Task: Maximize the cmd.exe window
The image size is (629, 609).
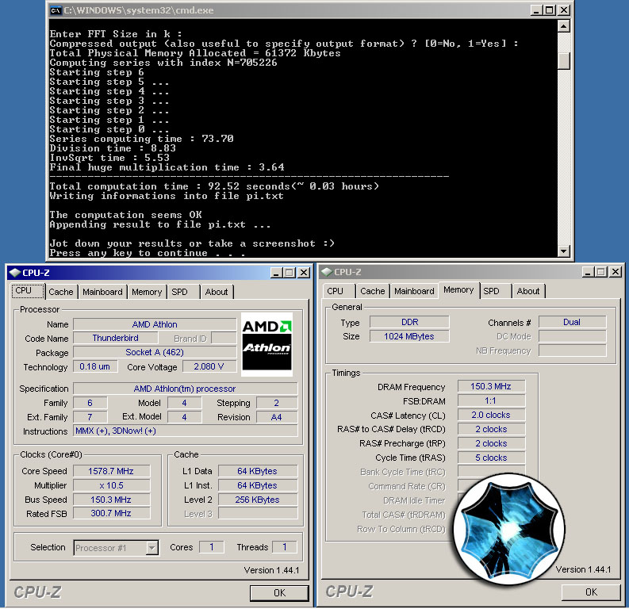Action: coord(549,10)
